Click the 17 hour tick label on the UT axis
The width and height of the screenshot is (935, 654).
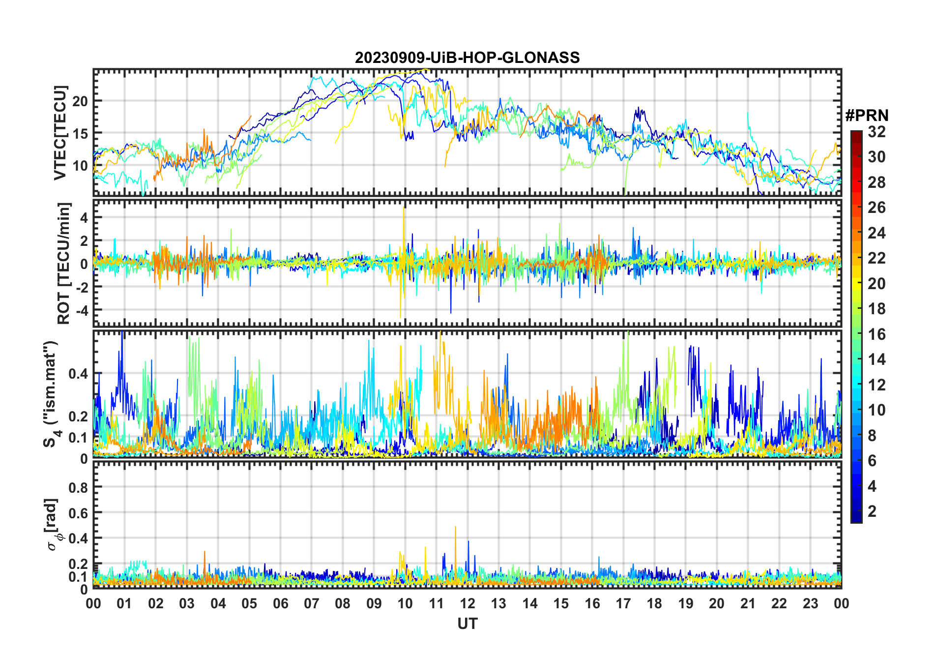click(623, 603)
